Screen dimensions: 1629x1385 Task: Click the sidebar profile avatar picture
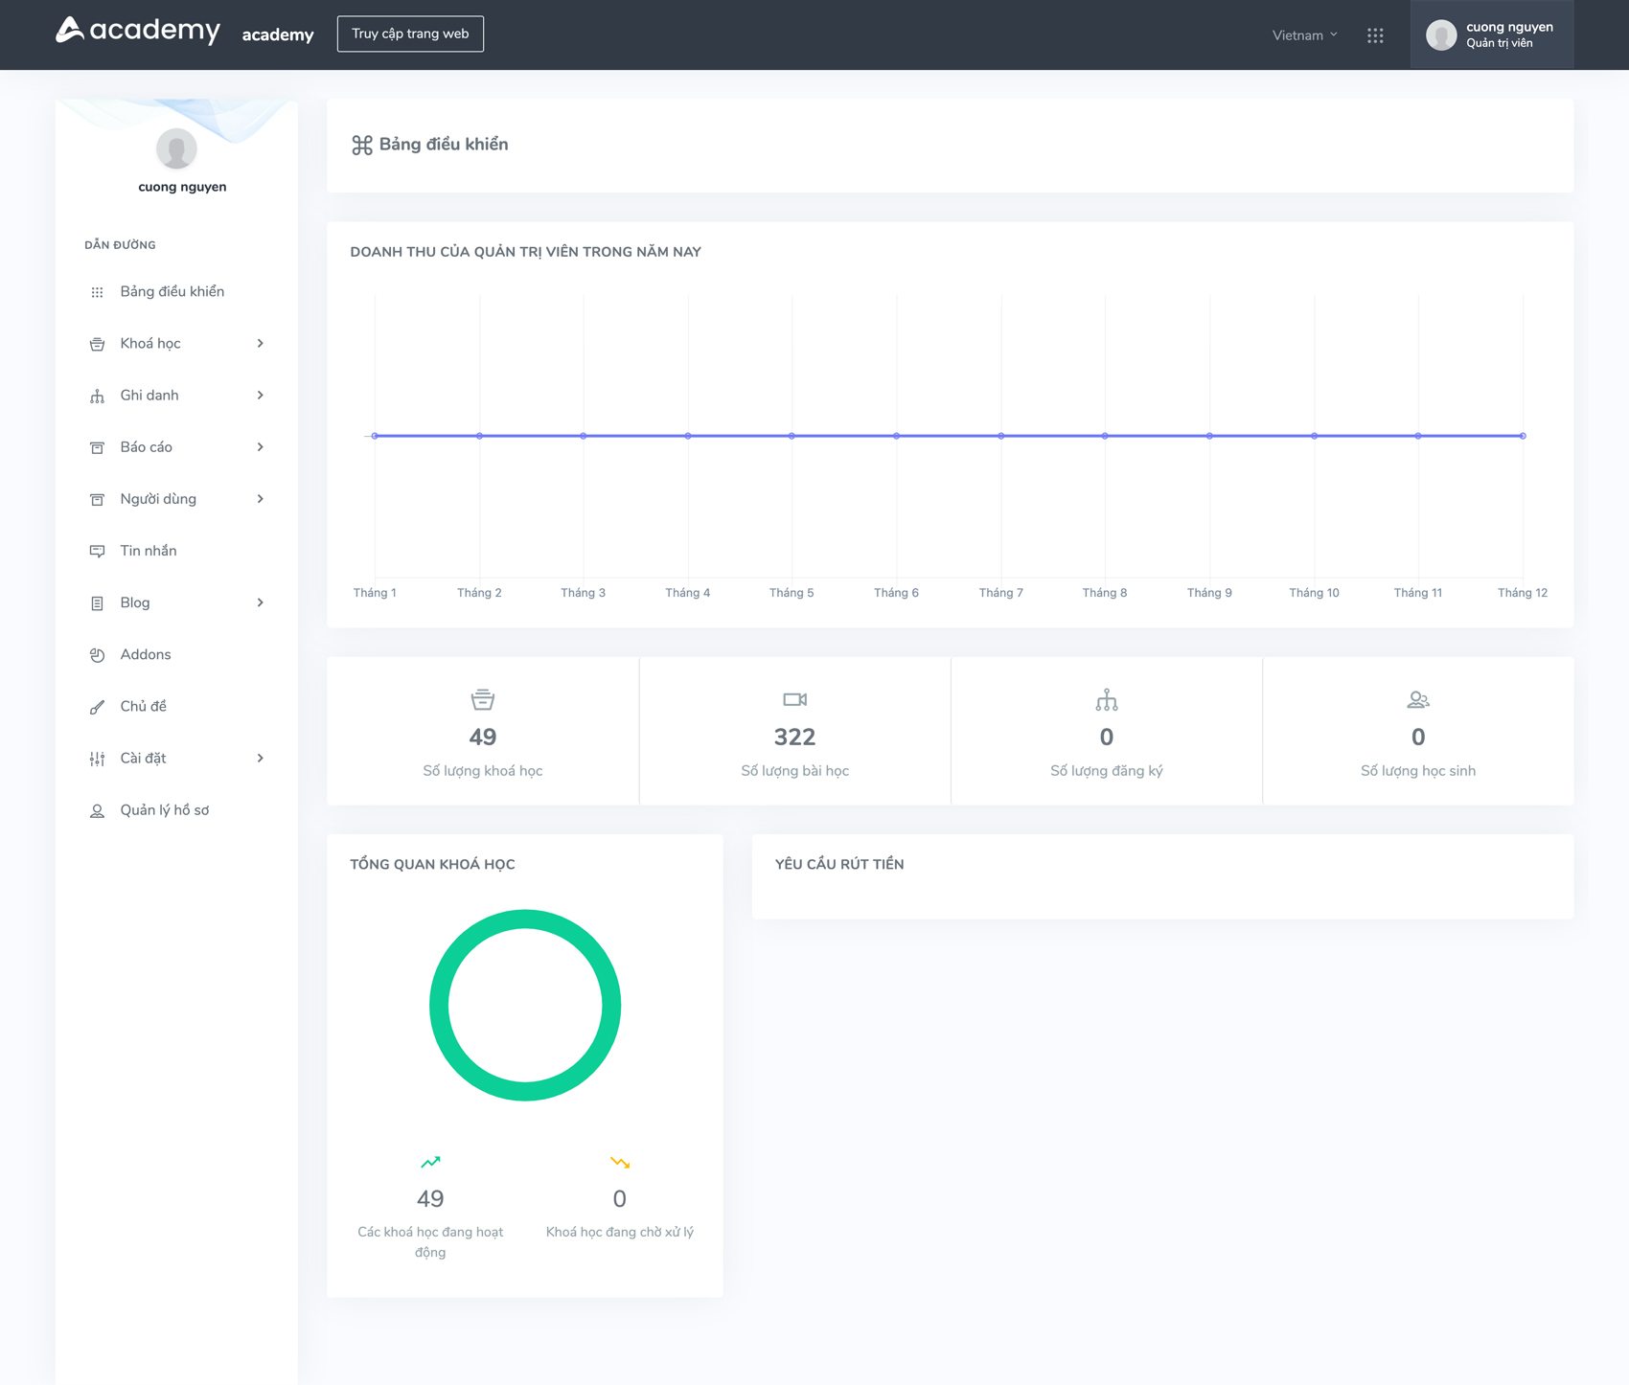176,148
